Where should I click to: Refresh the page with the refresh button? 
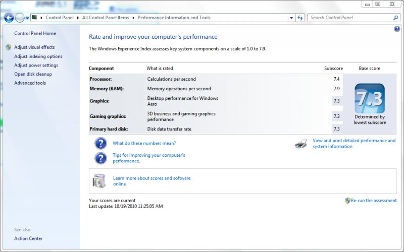300,18
